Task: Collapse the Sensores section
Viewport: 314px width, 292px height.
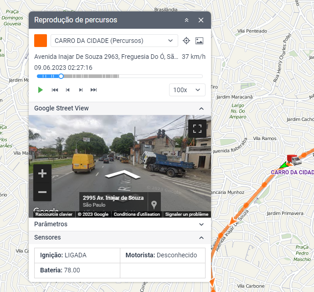Action: point(201,238)
